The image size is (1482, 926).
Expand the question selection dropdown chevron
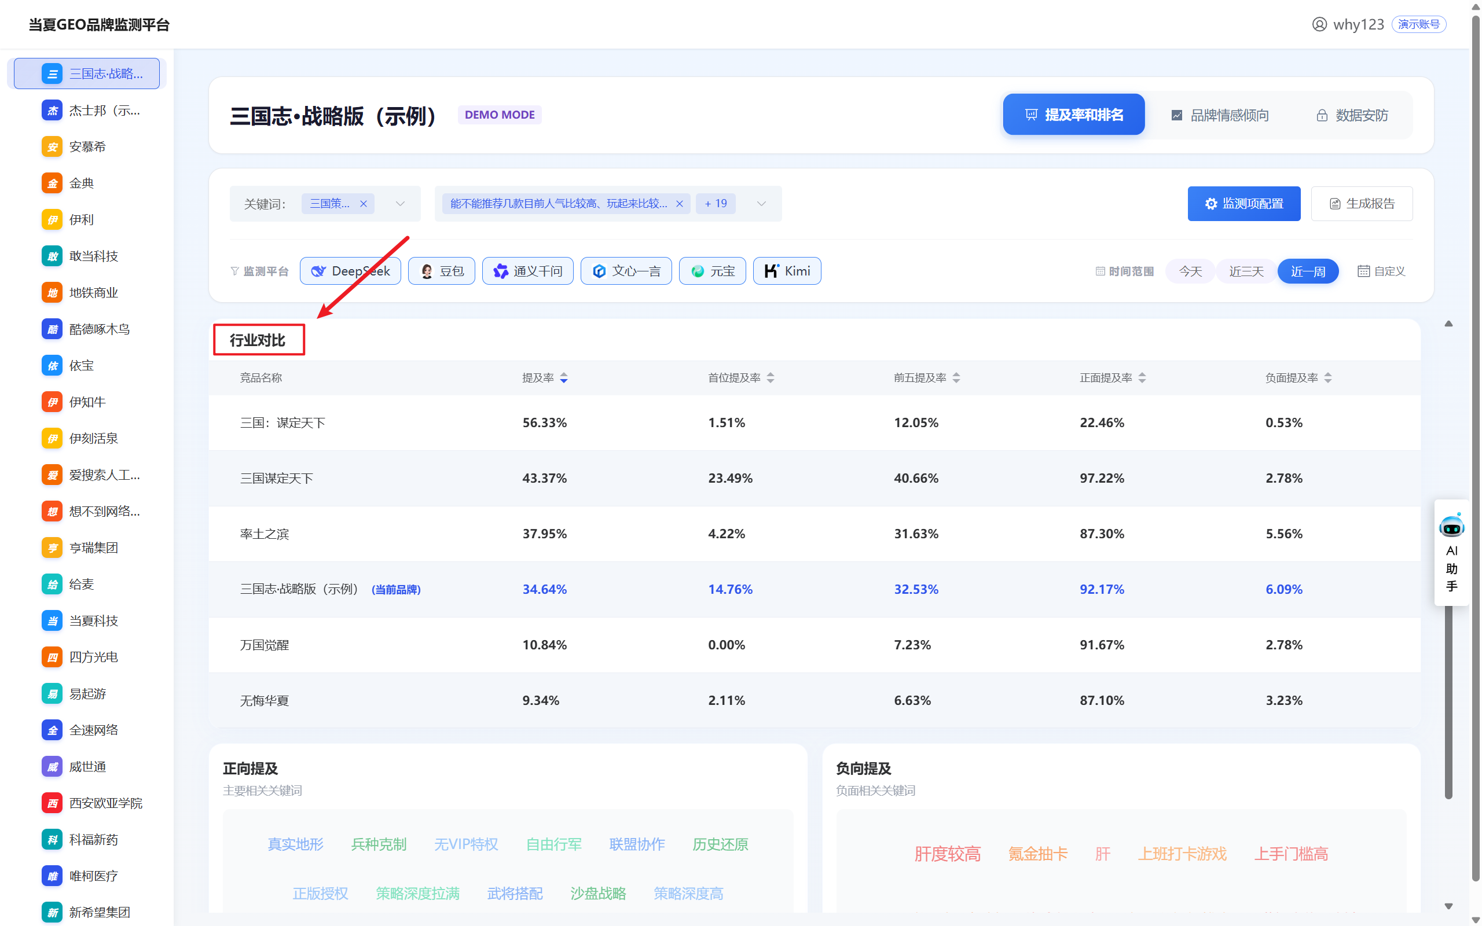tap(761, 204)
